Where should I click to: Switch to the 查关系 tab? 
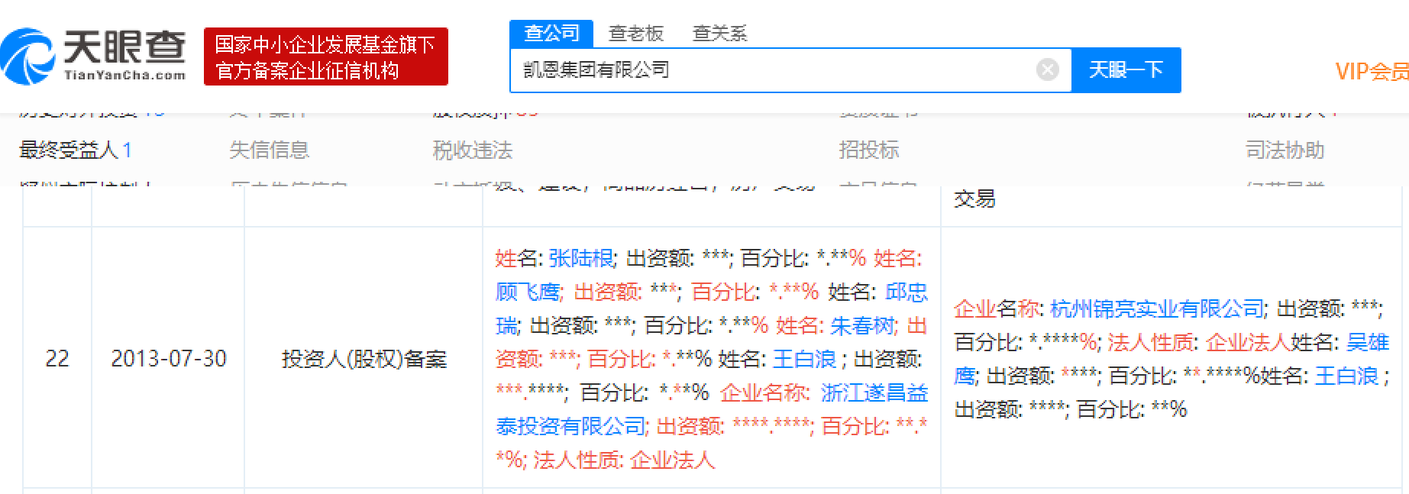click(x=719, y=34)
